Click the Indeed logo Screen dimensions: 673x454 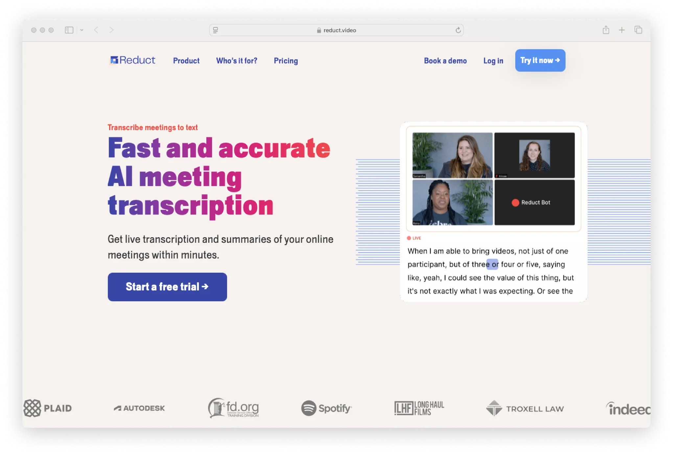point(628,409)
